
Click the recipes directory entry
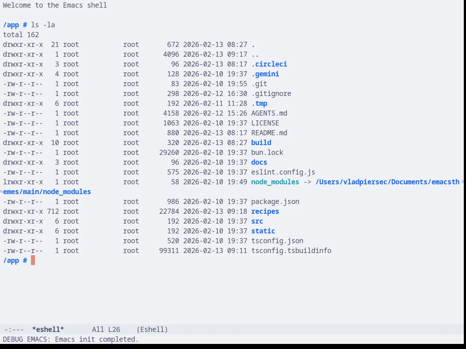click(x=265, y=211)
